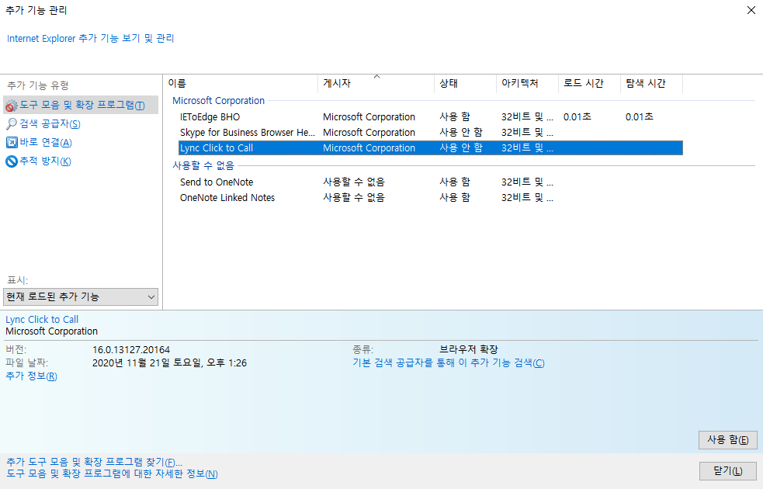
Task: Click the tracking protection (추적 방지) icon
Action: click(11, 161)
